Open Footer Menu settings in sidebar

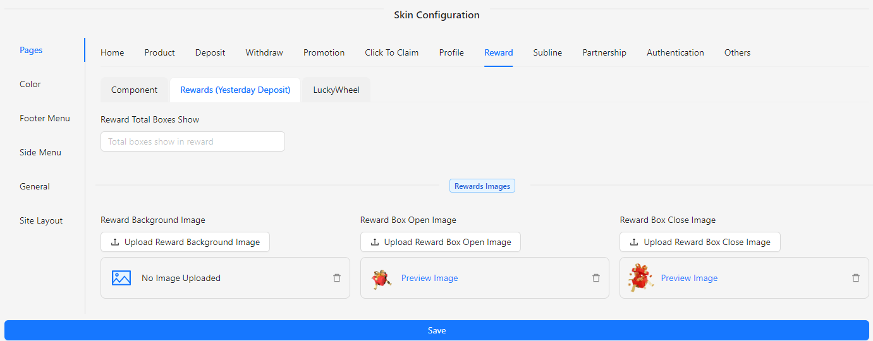point(45,118)
